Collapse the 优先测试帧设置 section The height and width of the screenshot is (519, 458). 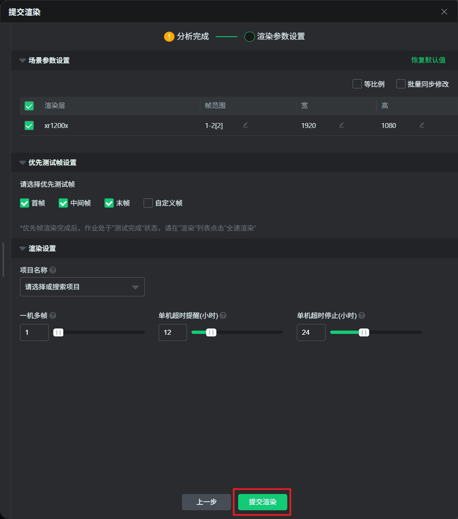point(22,163)
